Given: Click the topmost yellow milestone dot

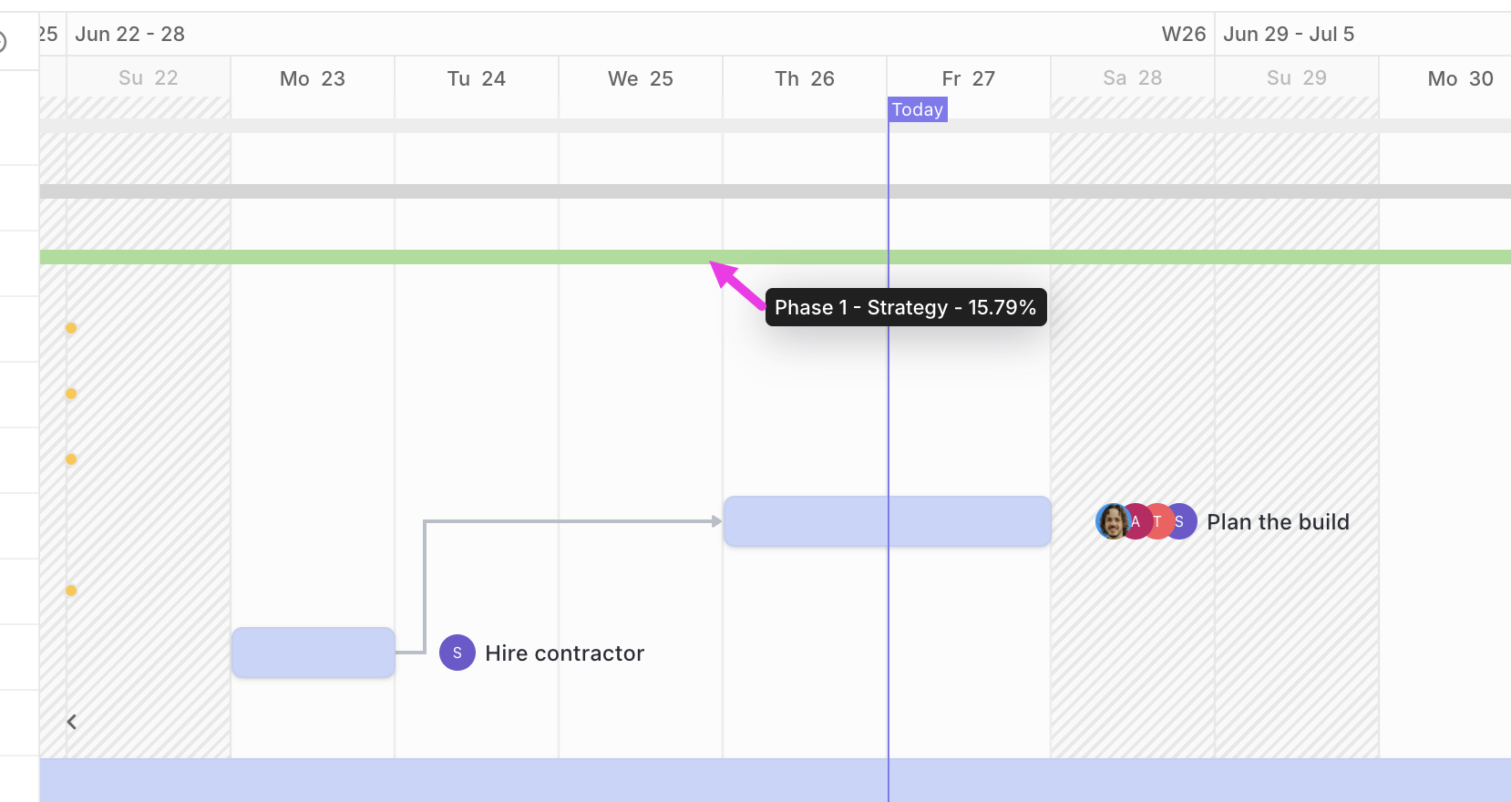Looking at the screenshot, I should coord(71,328).
